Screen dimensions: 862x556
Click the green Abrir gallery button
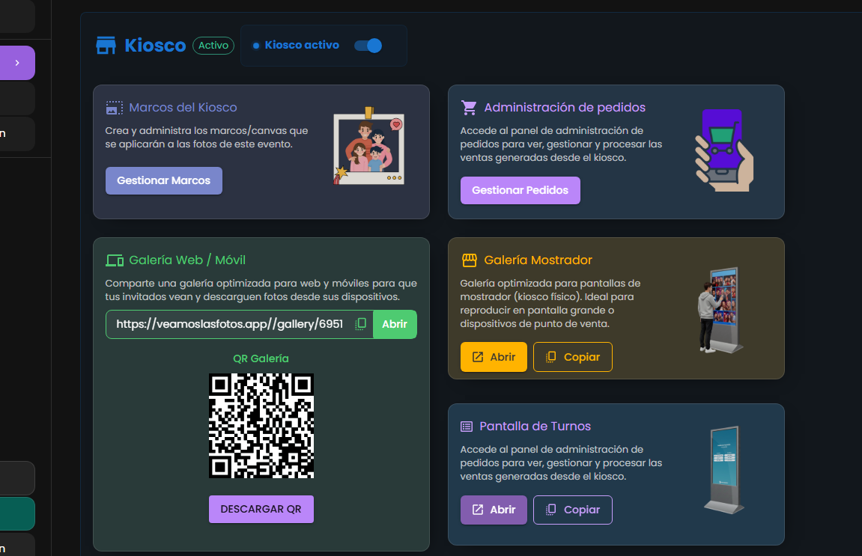tap(395, 324)
